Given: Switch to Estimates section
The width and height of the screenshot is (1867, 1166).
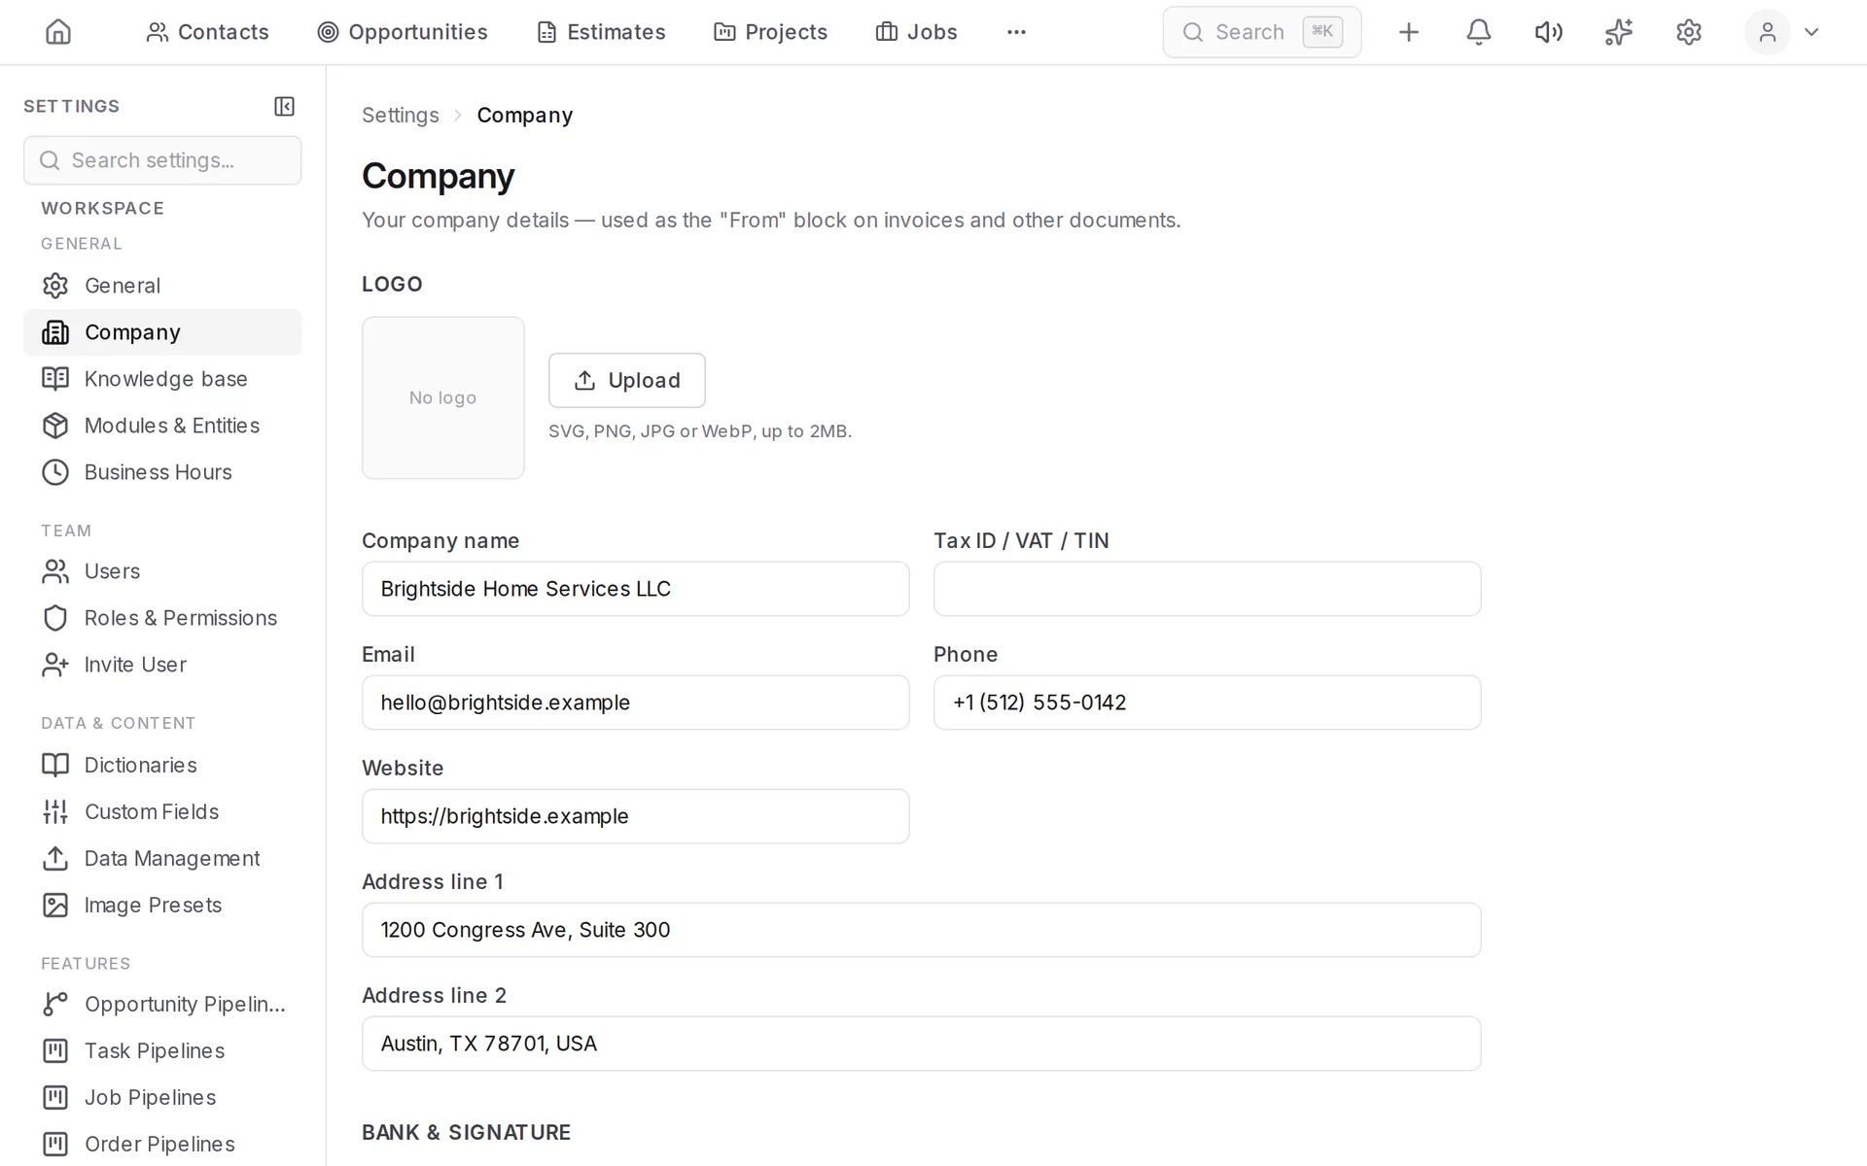Looking at the screenshot, I should point(601,32).
